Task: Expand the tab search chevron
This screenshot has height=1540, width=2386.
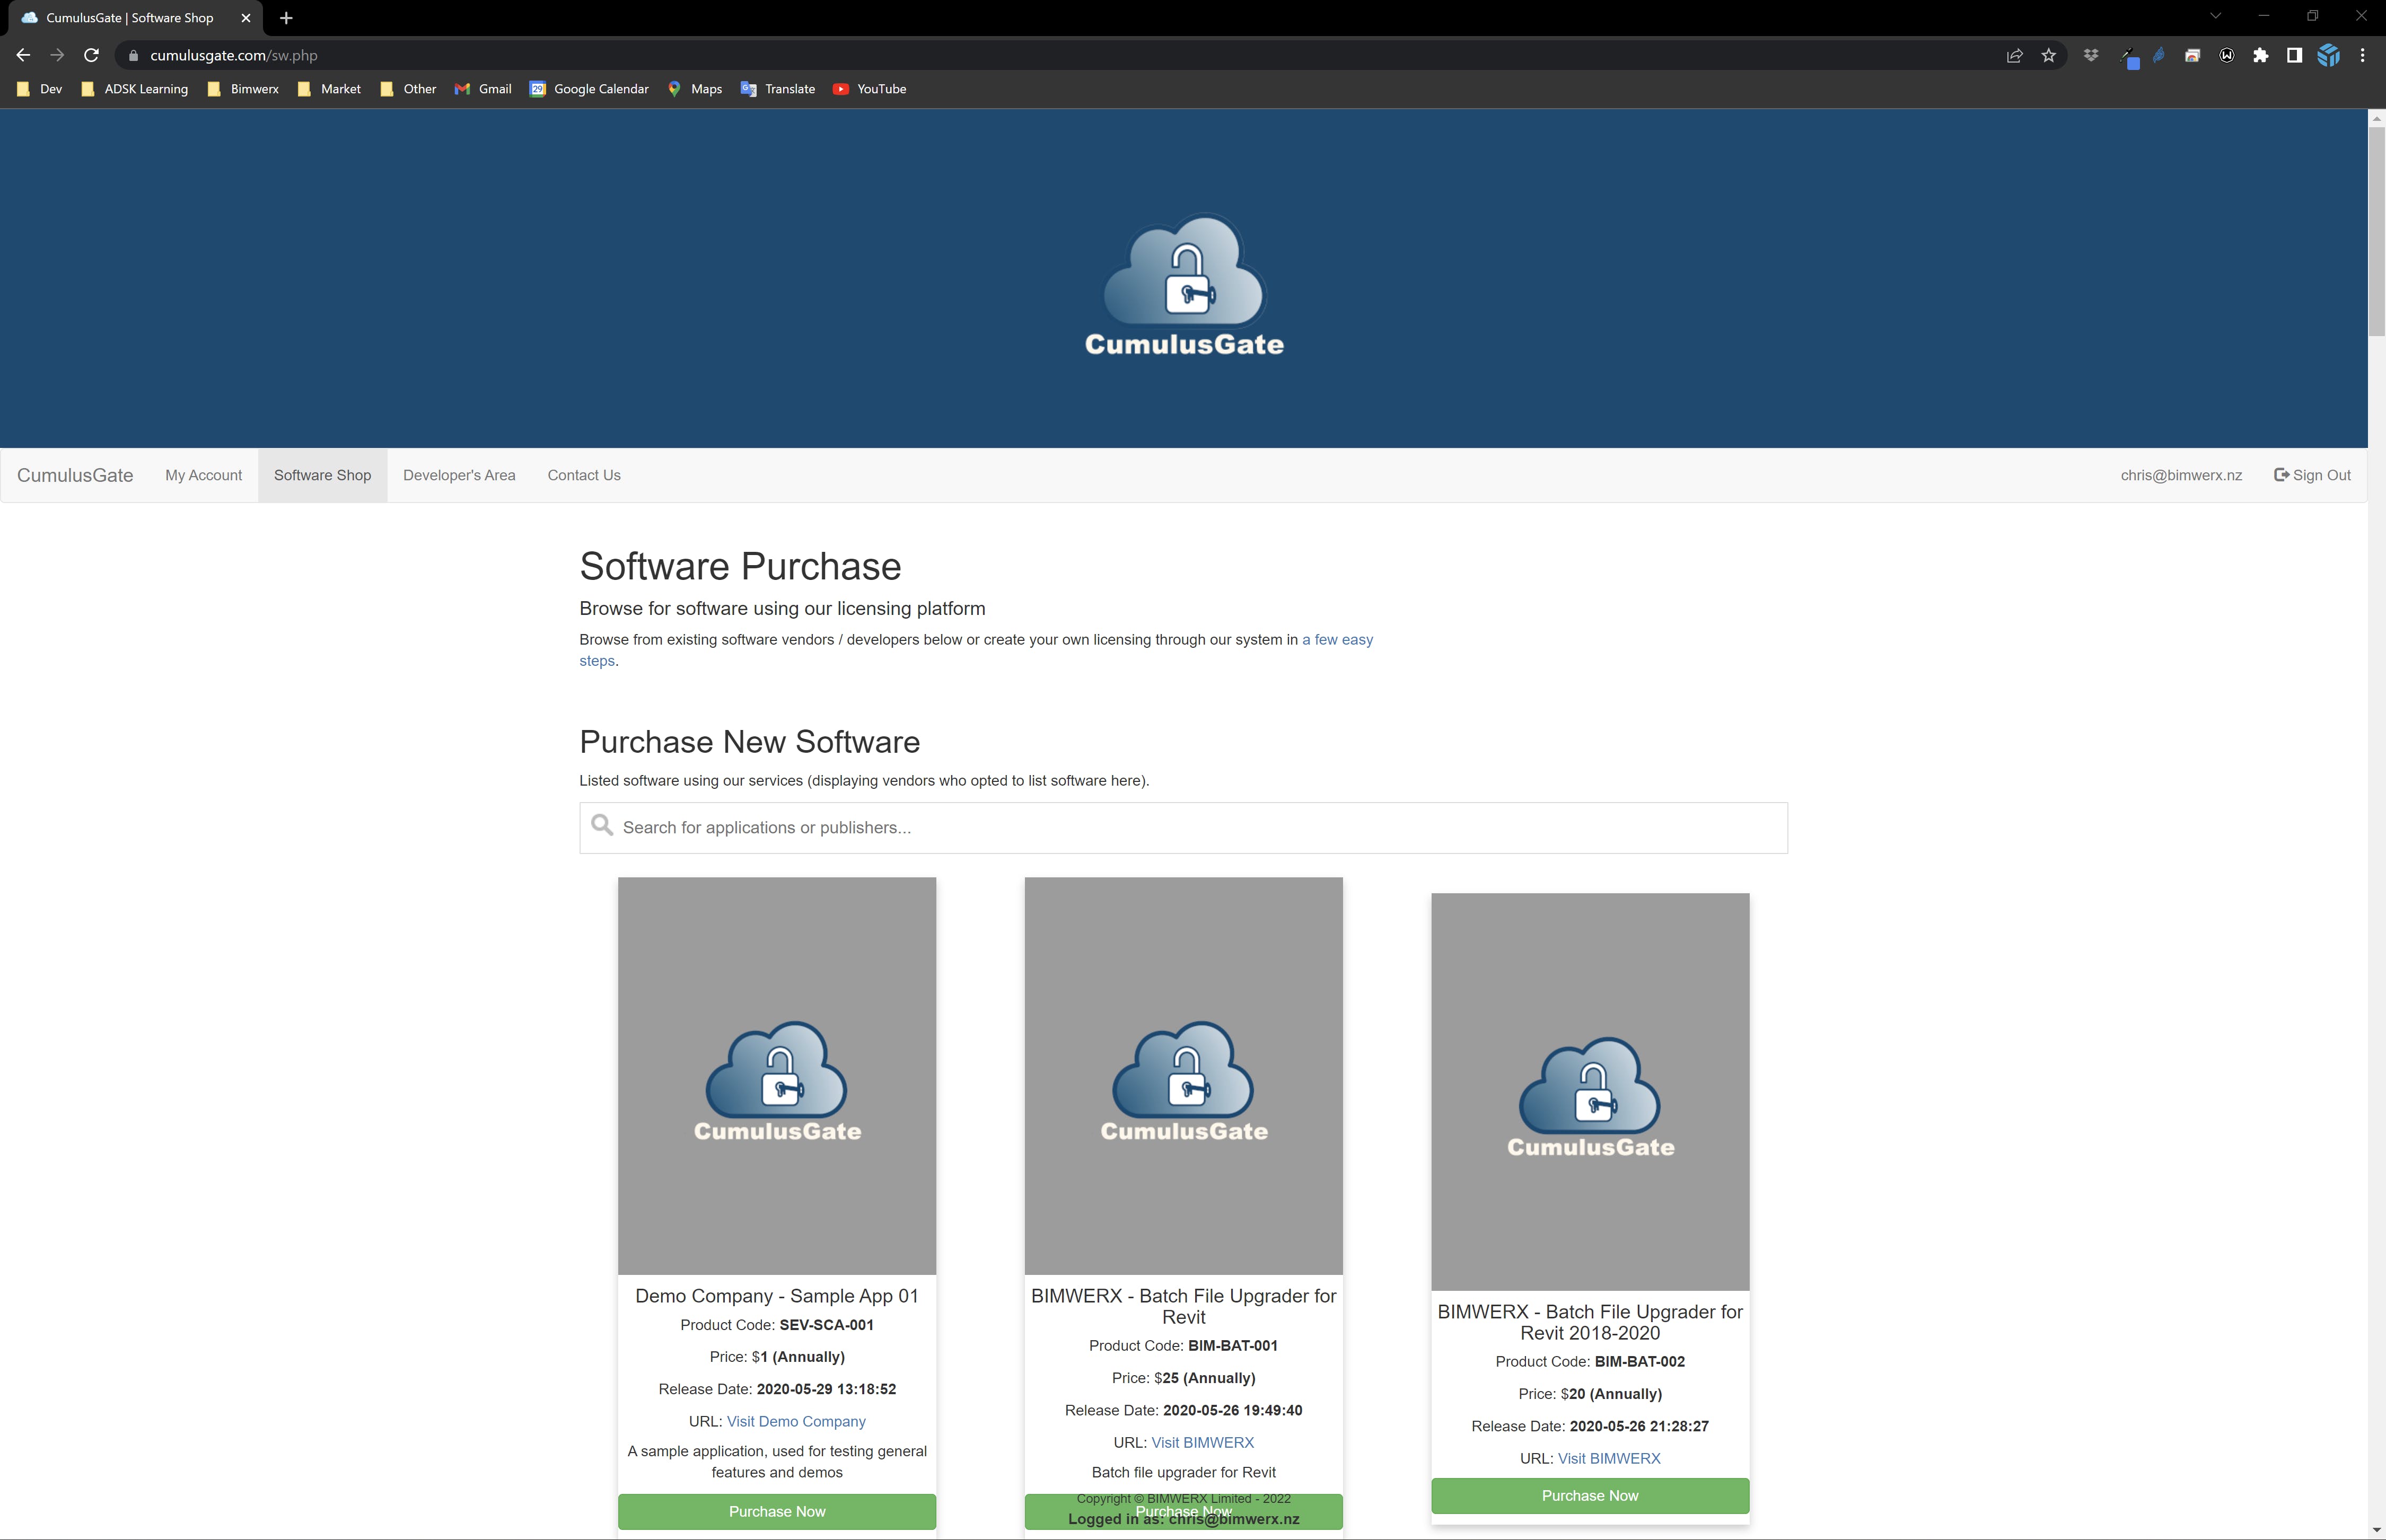Action: point(2215,16)
